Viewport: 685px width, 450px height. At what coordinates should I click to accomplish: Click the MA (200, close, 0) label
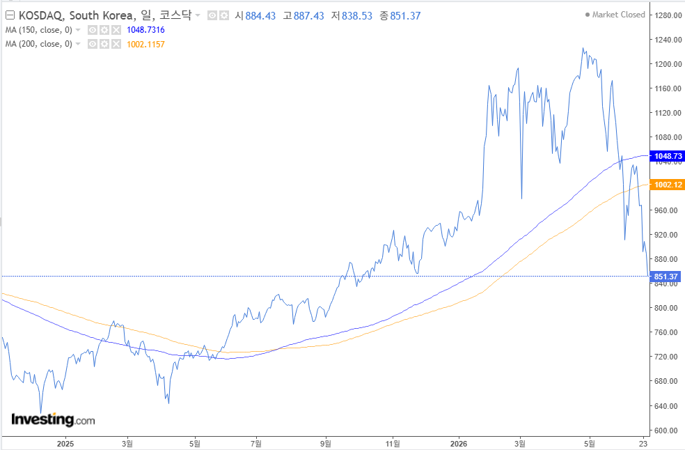coord(39,44)
